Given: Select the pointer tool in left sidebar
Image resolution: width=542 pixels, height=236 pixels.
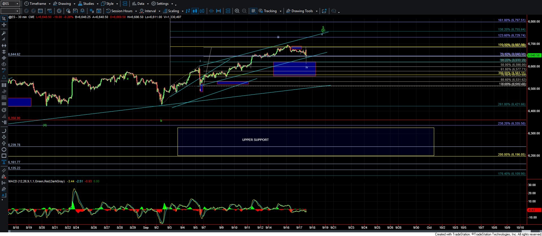Looking at the screenshot, I should (x=4, y=19).
